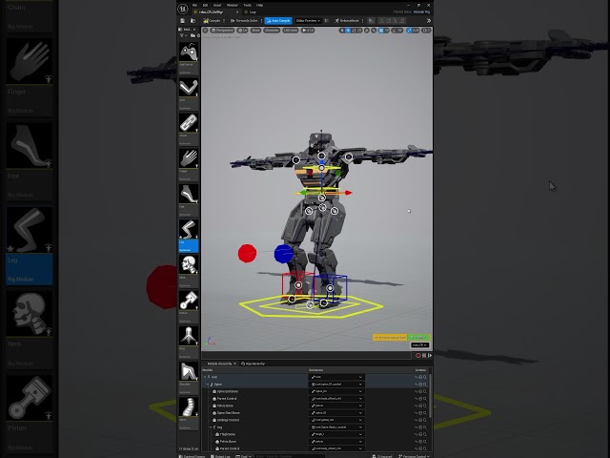Open the viewport hamburger options menu
The width and height of the screenshot is (610, 458).
tap(206, 30)
